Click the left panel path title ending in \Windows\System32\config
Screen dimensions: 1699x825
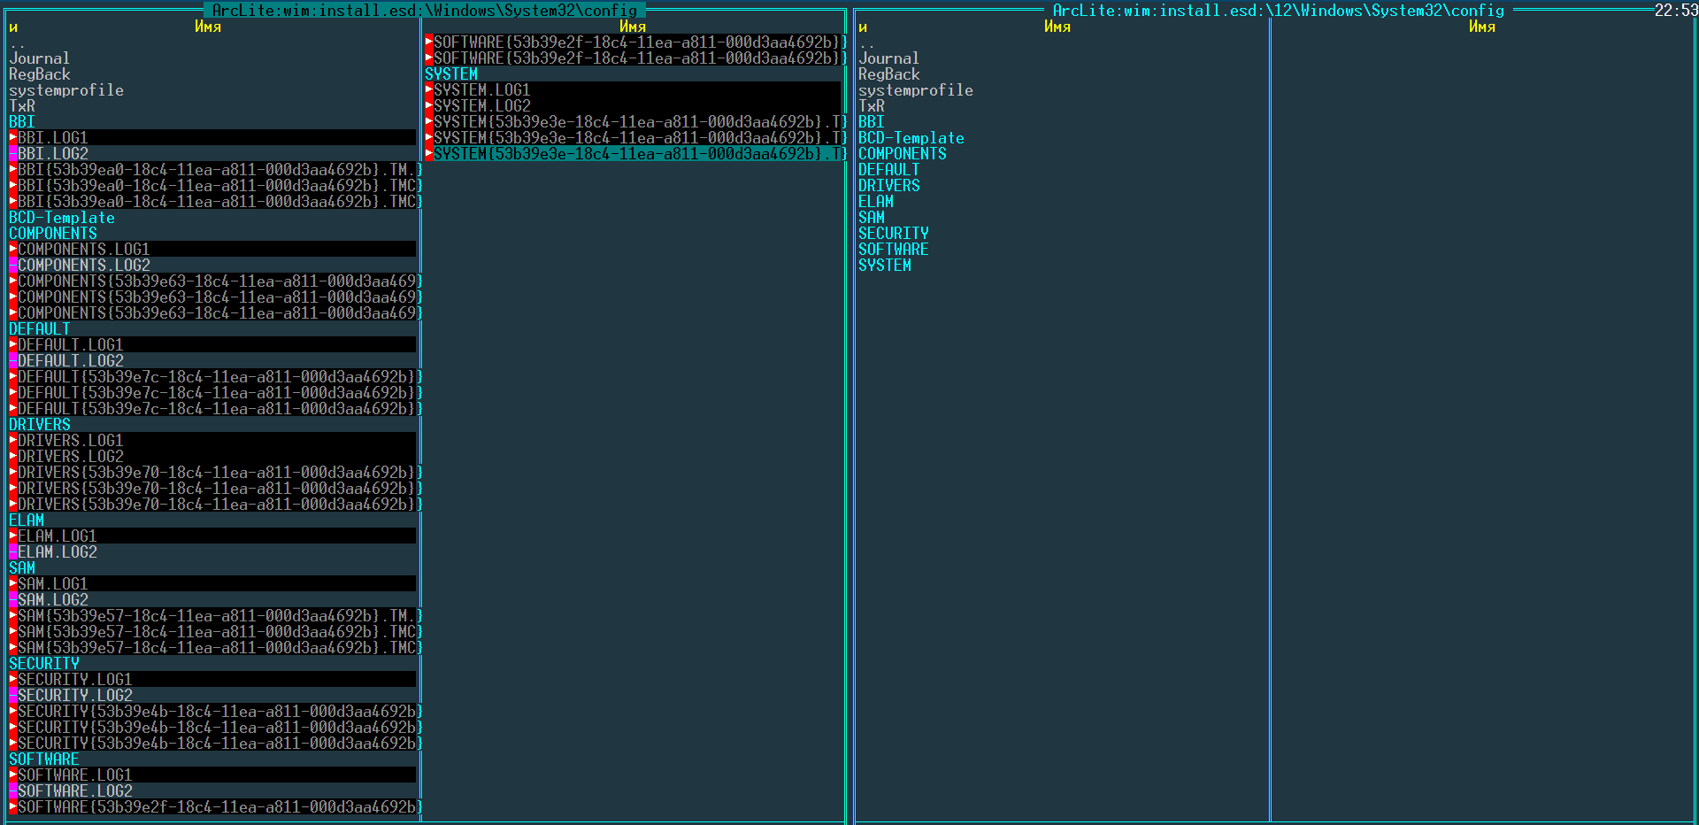pos(425,10)
